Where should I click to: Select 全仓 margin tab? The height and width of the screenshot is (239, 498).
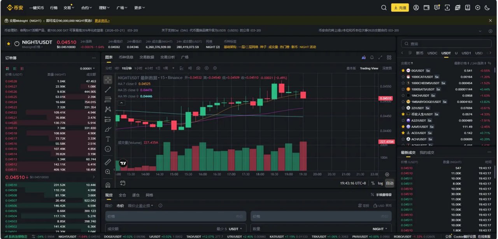point(122,195)
